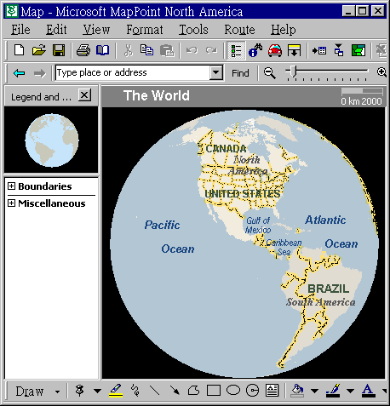Undo last action with Undo arrow
This screenshot has width=390, height=406.
pyautogui.click(x=192, y=50)
